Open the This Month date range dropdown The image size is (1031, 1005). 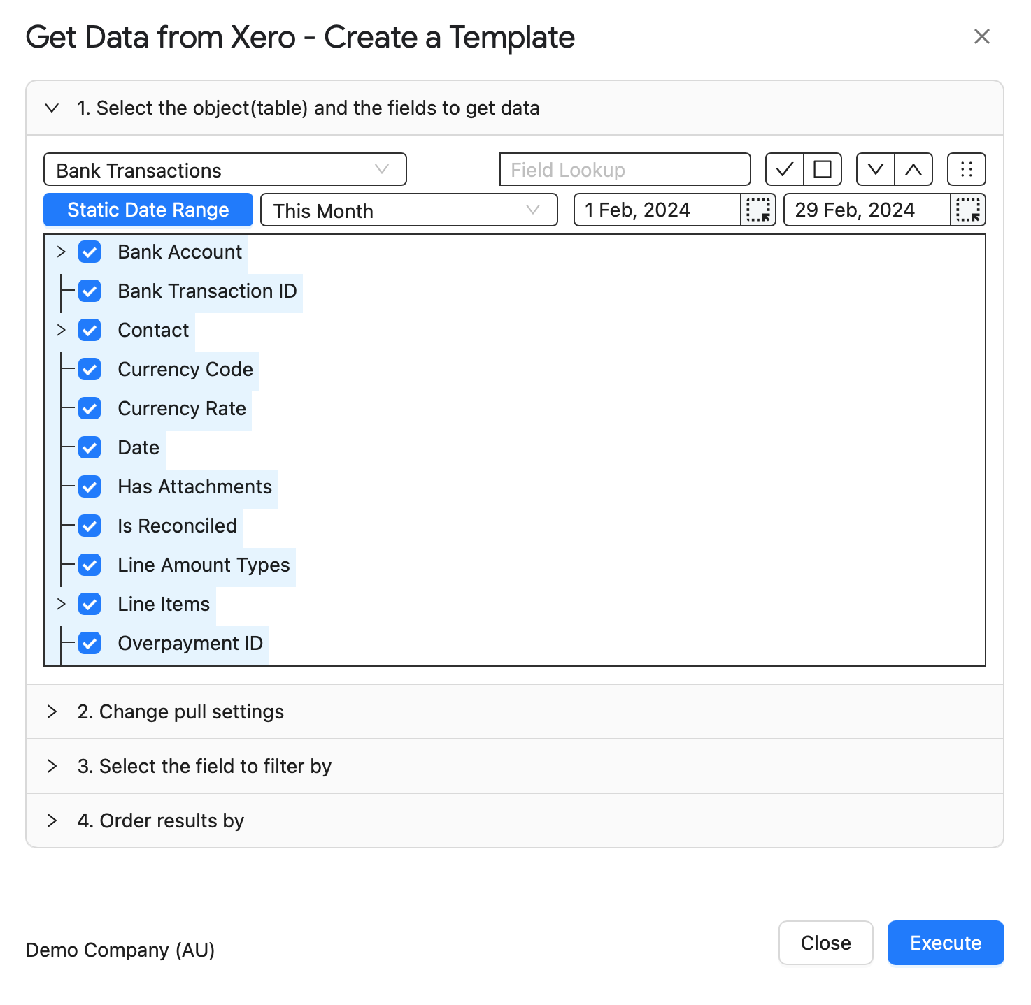point(408,210)
